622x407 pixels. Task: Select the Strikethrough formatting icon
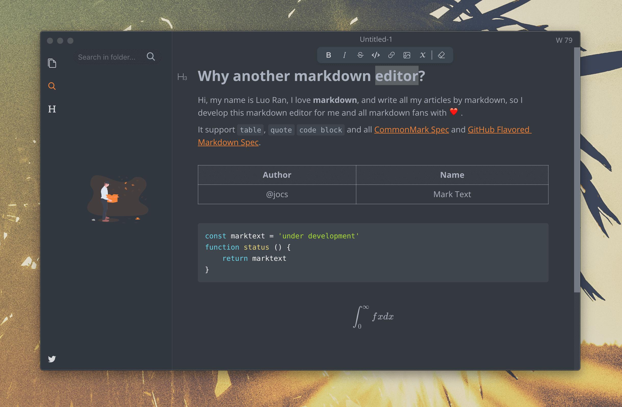(360, 55)
